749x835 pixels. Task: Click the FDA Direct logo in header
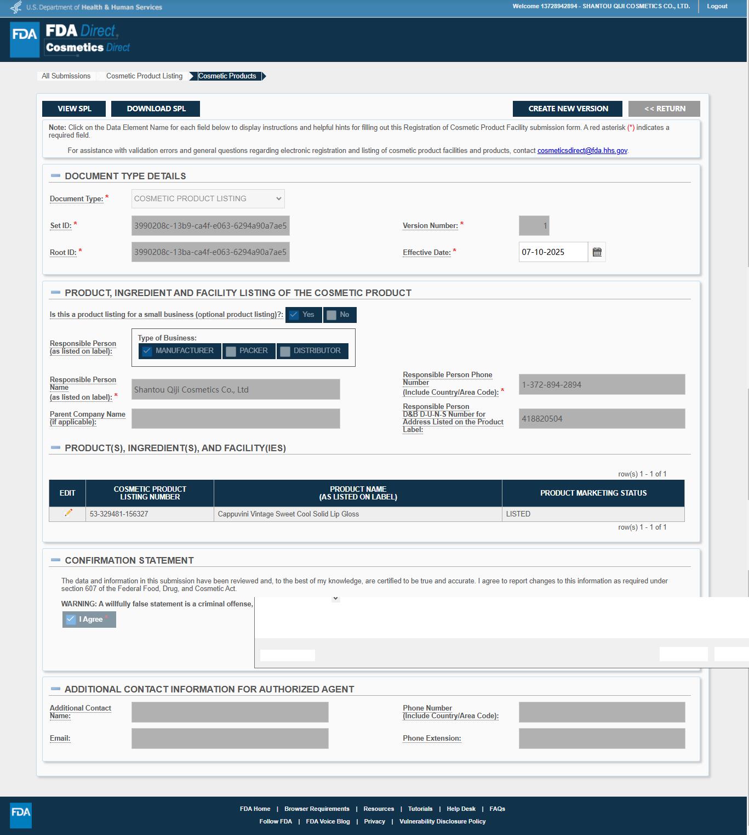(x=70, y=39)
